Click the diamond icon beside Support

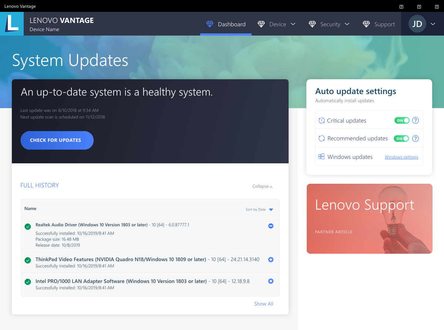[366, 24]
